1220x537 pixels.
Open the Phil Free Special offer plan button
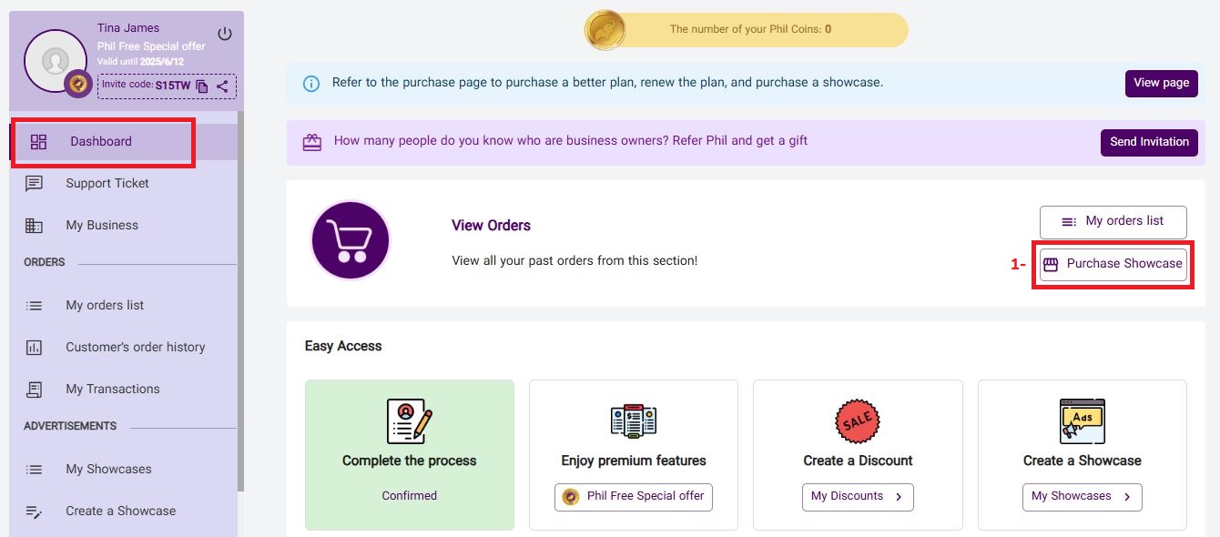[634, 497]
